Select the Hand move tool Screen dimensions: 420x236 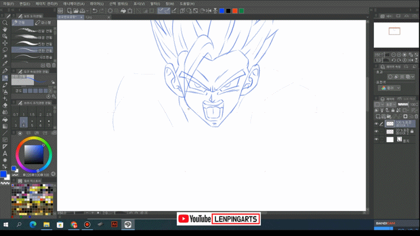click(x=5, y=29)
